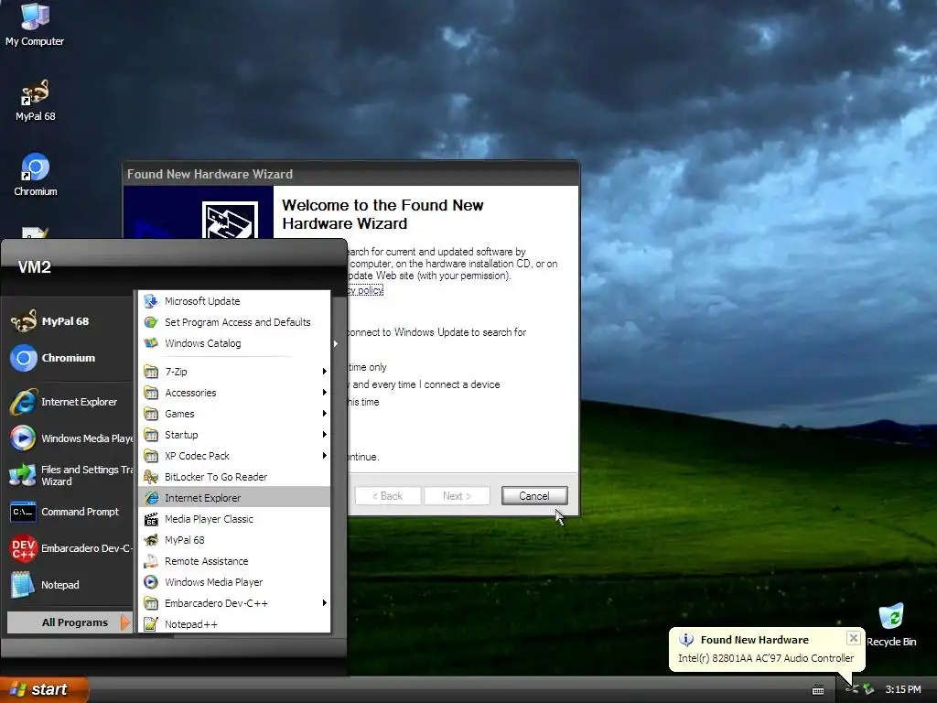937x703 pixels.
Task: Click the Start button on taskbar
Action: coord(44,689)
